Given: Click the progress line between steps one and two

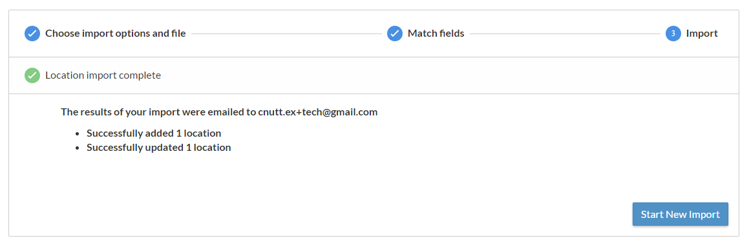Looking at the screenshot, I should point(286,34).
